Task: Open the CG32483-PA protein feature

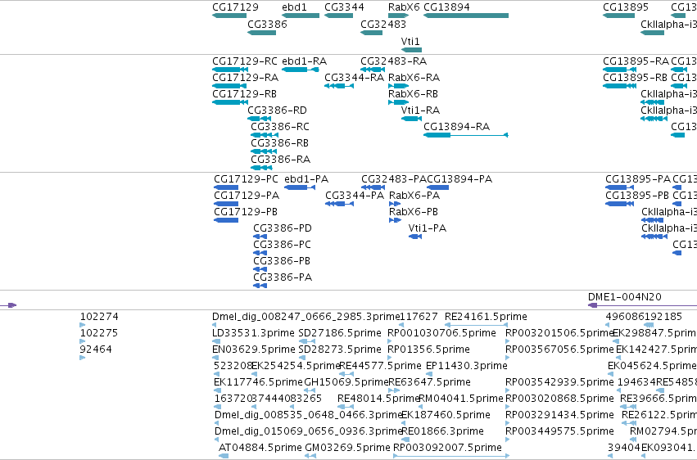Action: coord(373,187)
